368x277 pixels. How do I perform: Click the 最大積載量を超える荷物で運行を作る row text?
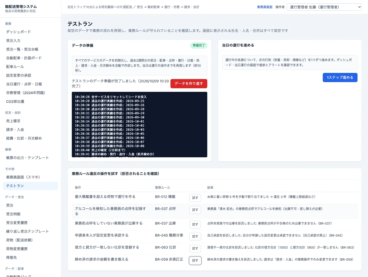click(x=105, y=197)
